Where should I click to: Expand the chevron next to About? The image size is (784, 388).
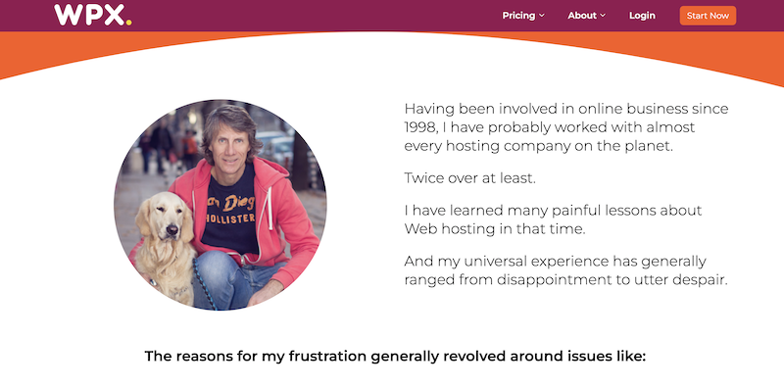(603, 16)
